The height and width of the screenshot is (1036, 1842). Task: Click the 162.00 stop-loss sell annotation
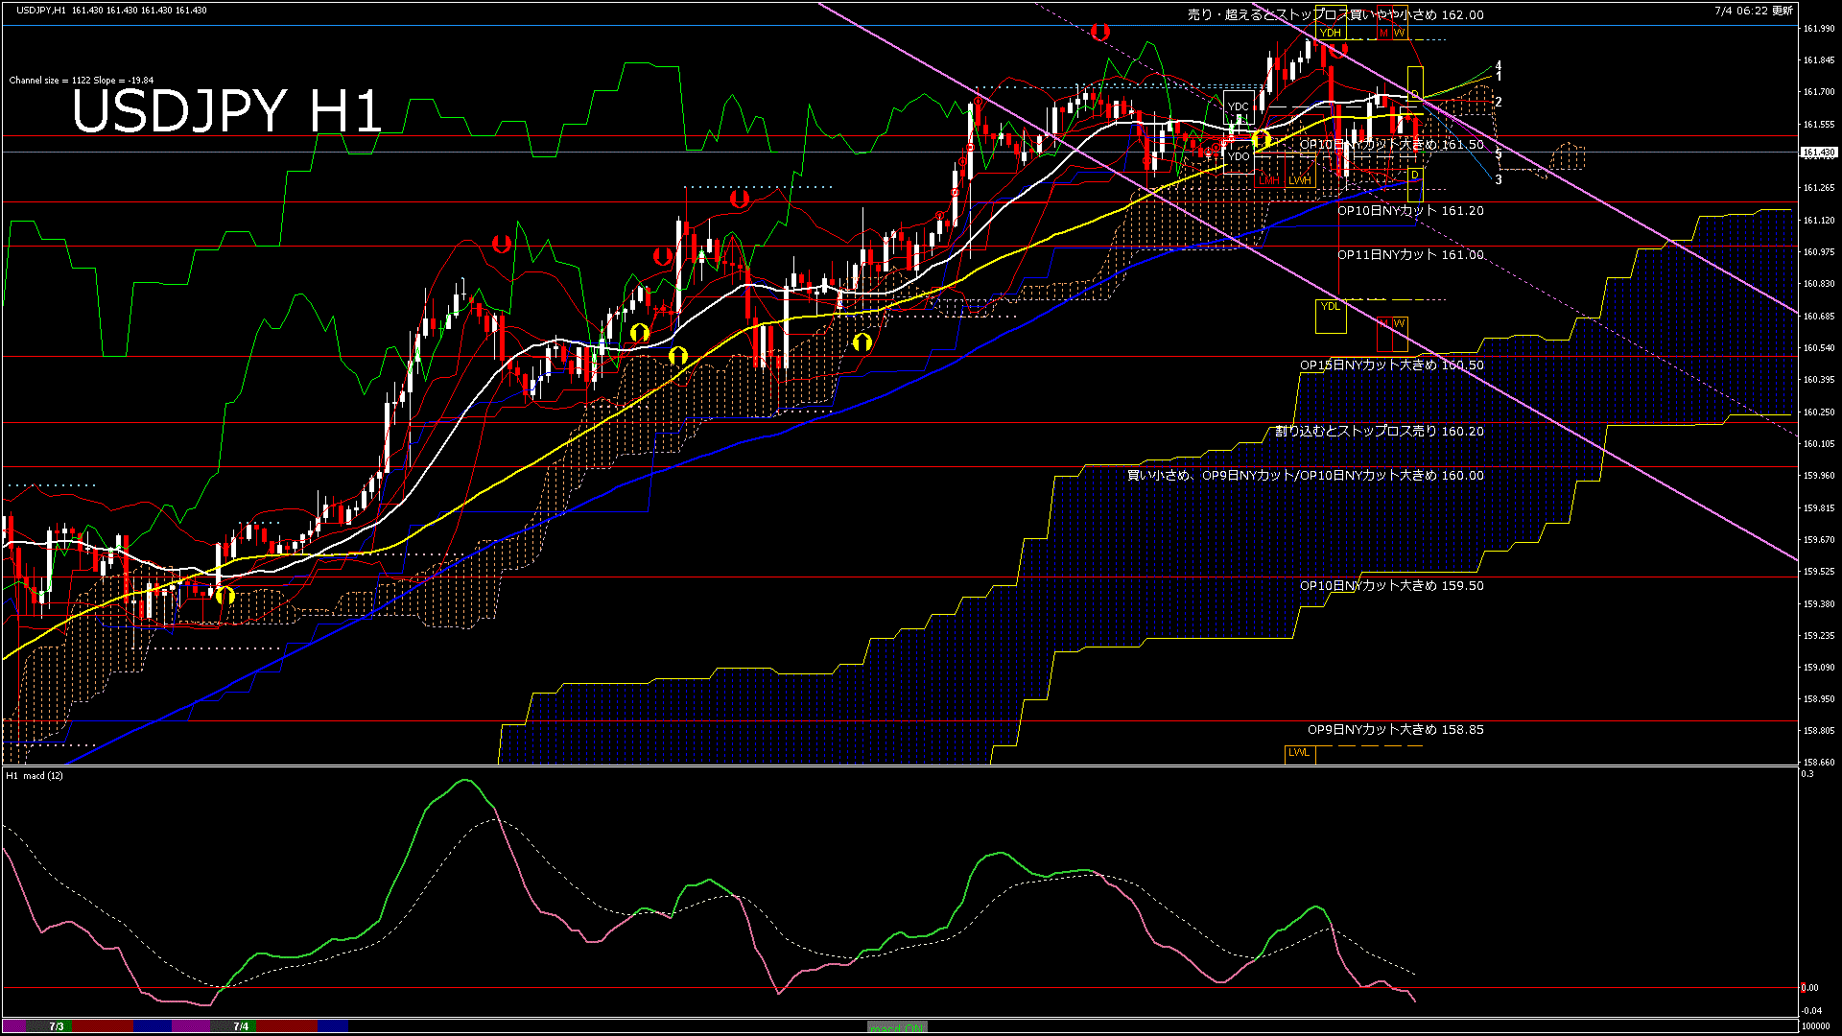click(x=1335, y=14)
